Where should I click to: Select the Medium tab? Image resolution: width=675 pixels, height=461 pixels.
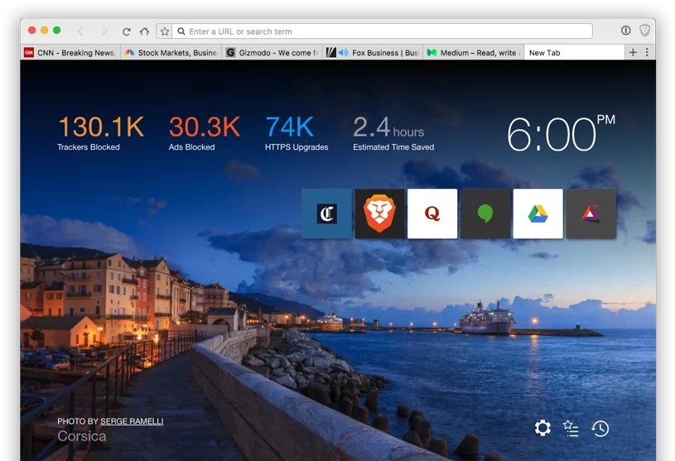tap(473, 53)
